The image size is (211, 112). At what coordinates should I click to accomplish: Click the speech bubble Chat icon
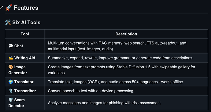(x=11, y=46)
